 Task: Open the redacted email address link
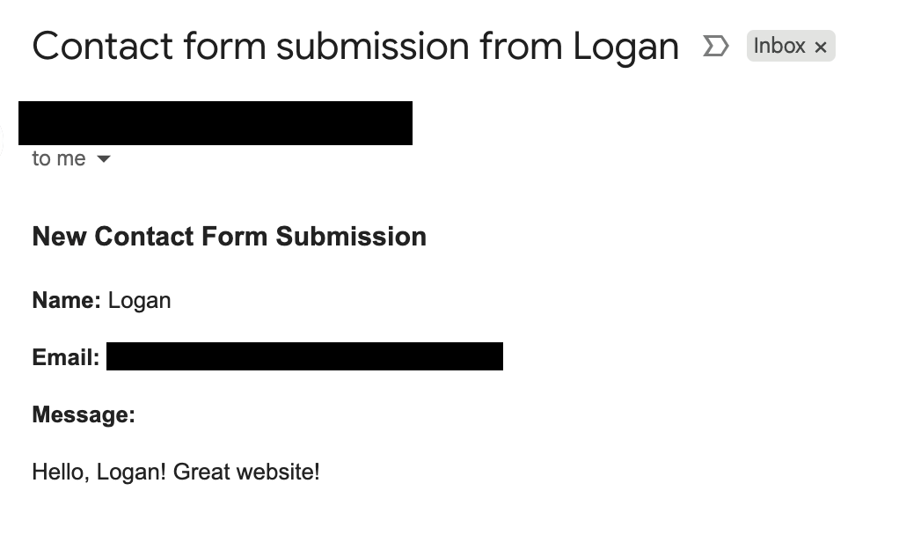pos(304,356)
